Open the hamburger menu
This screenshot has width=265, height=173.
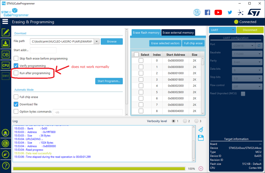coord(5,22)
